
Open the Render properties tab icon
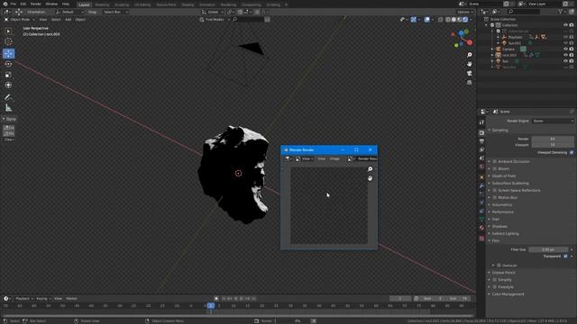coord(481,132)
